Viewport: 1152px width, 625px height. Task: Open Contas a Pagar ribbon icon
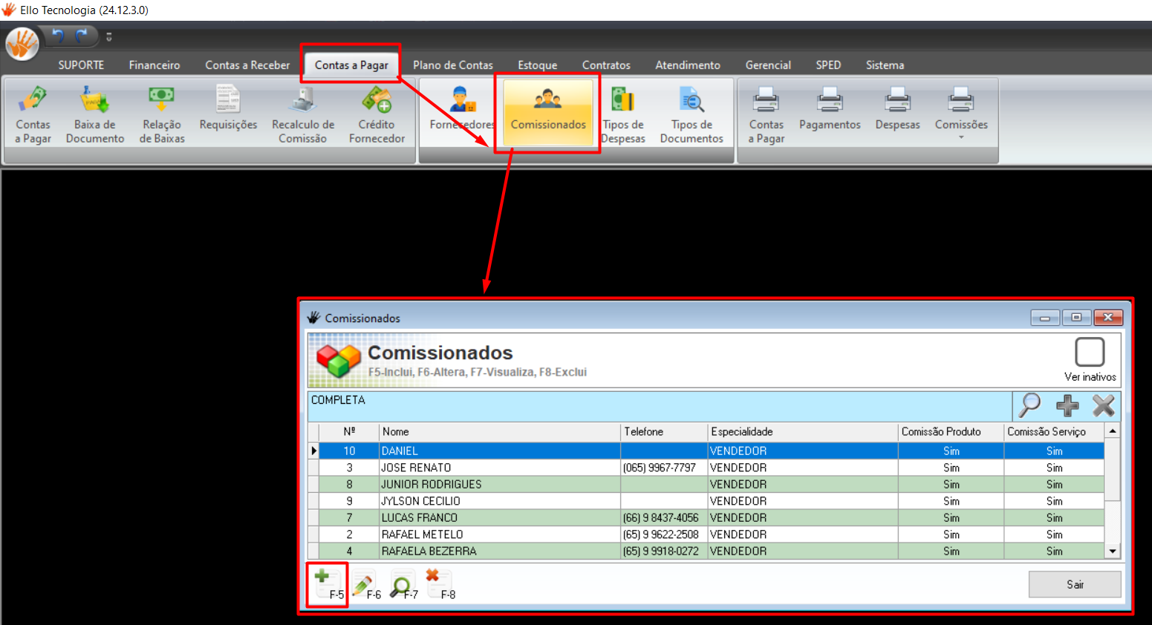tap(33, 115)
